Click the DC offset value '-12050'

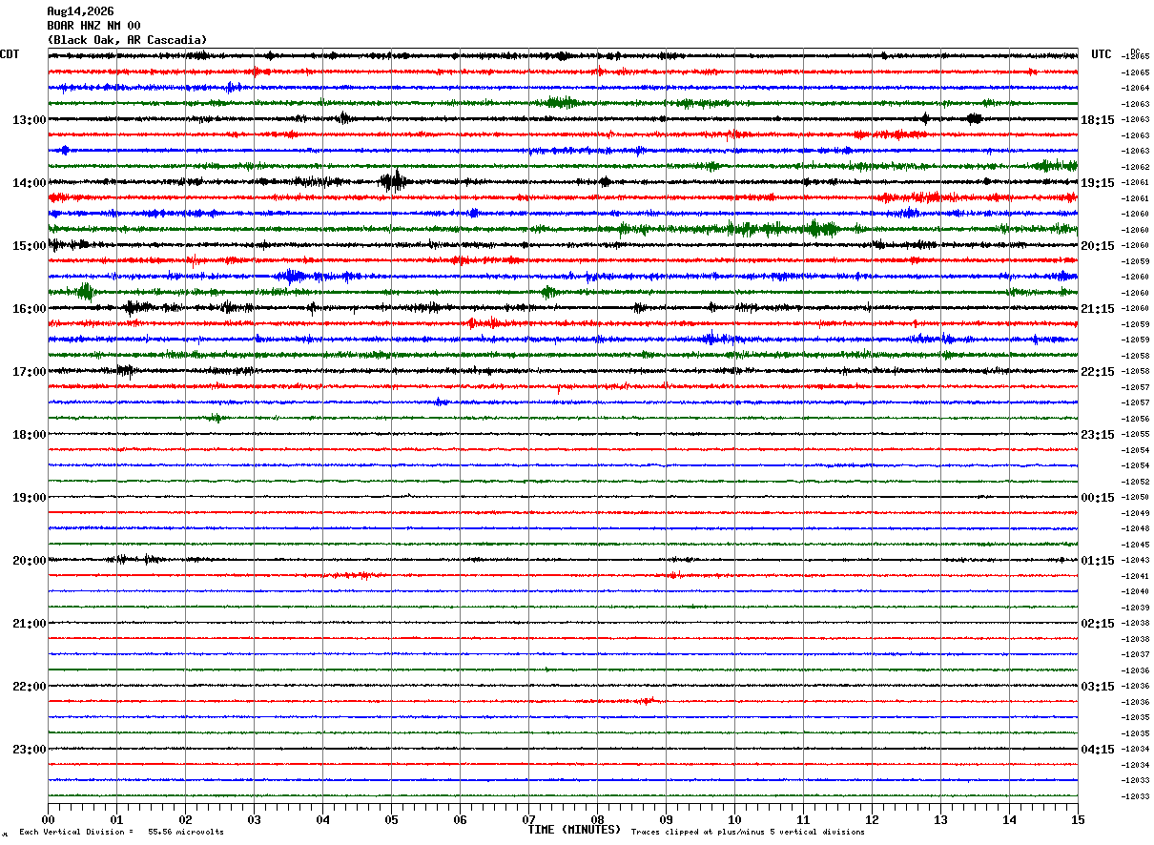tap(1135, 497)
